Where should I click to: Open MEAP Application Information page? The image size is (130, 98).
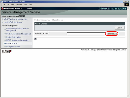tap(17, 40)
